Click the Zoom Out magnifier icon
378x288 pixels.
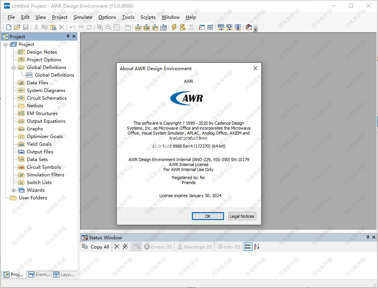pyautogui.click(x=108, y=27)
